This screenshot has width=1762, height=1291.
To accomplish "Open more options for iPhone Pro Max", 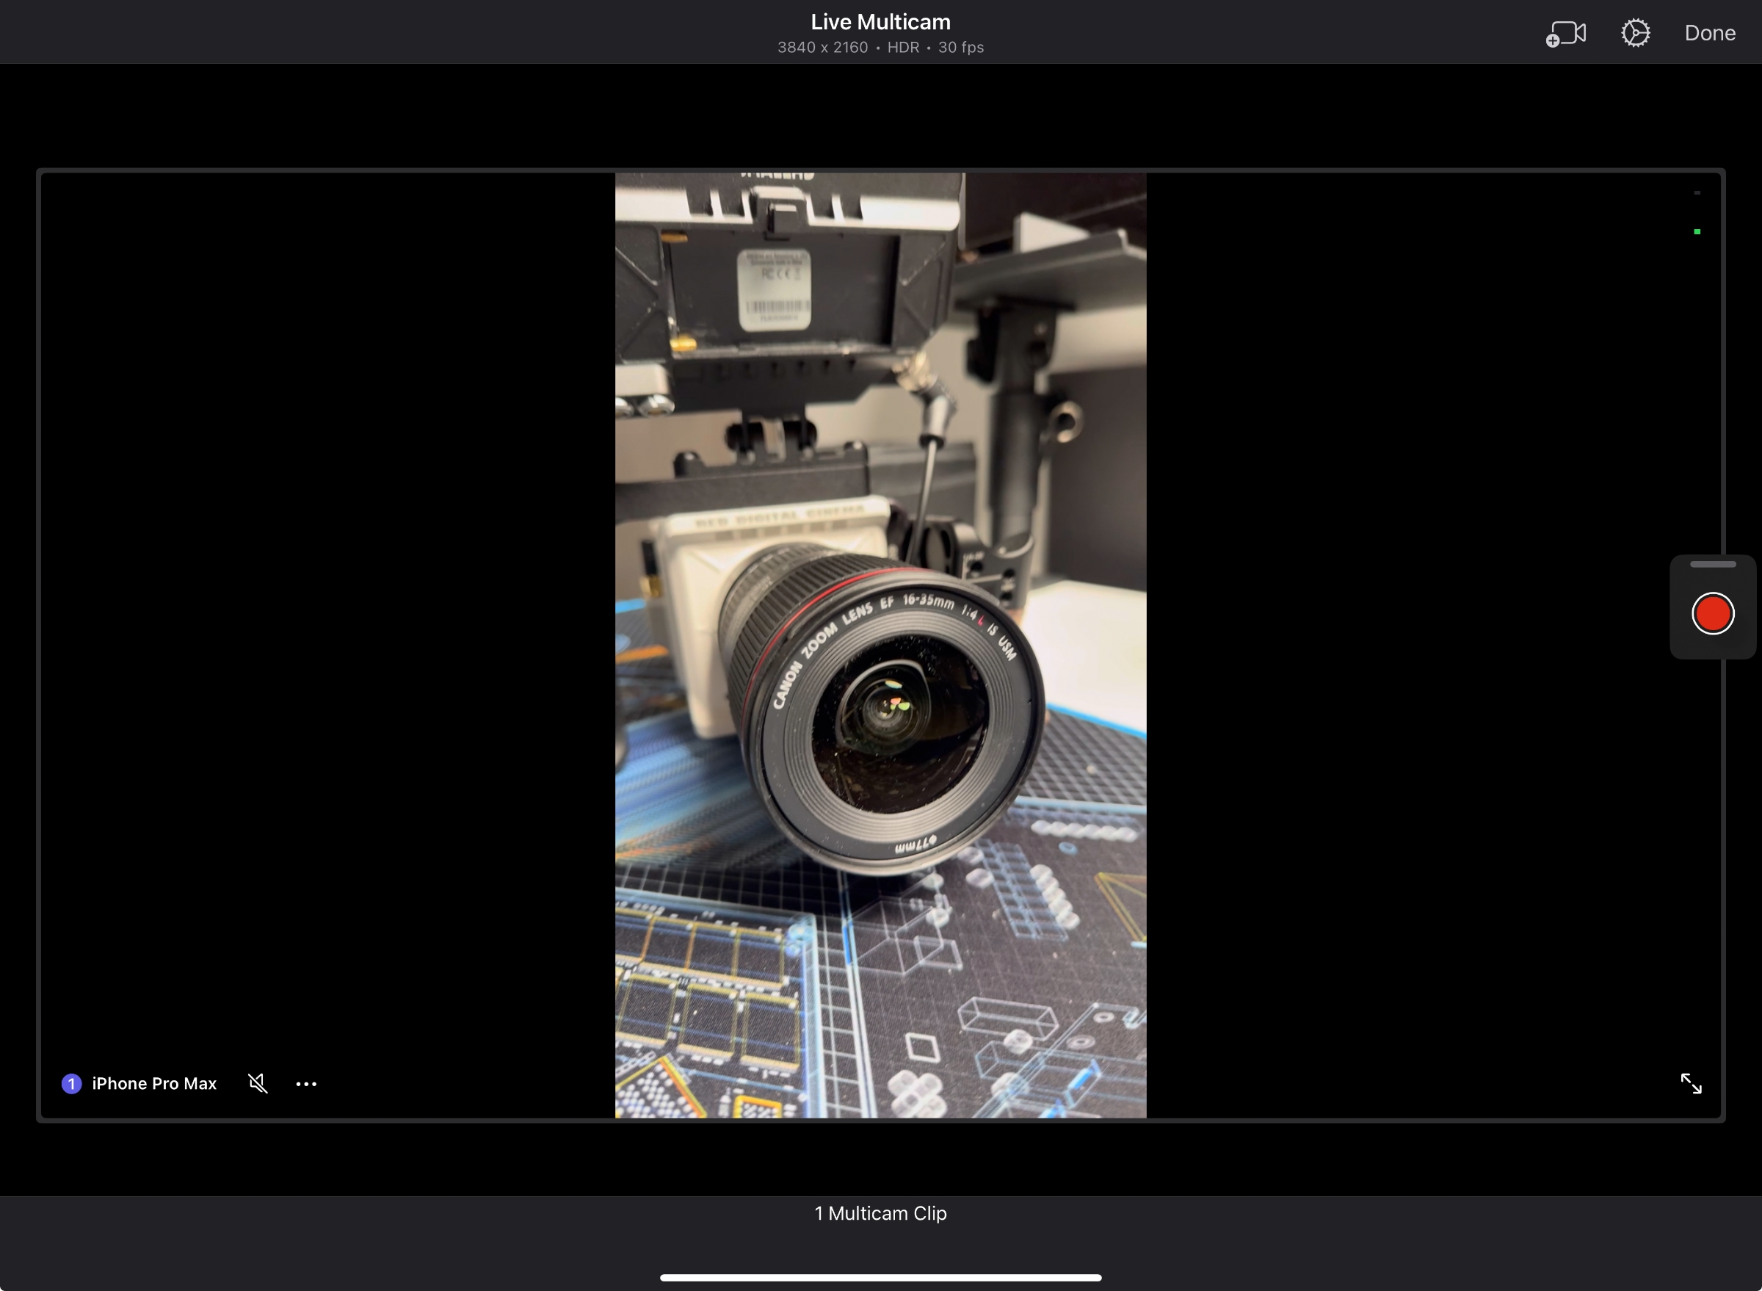I will click(x=305, y=1084).
